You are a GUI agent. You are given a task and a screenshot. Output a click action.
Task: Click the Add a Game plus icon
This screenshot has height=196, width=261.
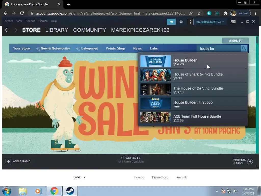[8, 161]
